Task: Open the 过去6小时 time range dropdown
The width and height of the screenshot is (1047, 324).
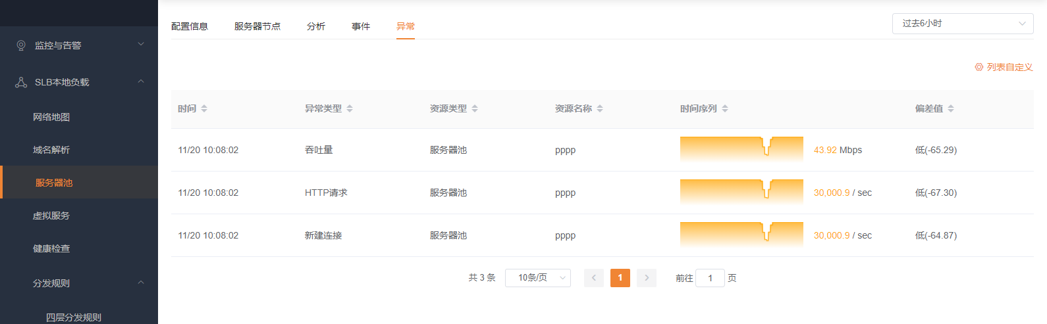Action: pos(962,24)
